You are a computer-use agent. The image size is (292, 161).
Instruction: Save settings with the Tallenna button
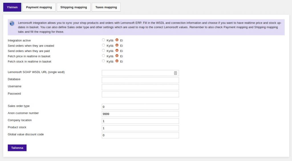pyautogui.click(x=17, y=148)
